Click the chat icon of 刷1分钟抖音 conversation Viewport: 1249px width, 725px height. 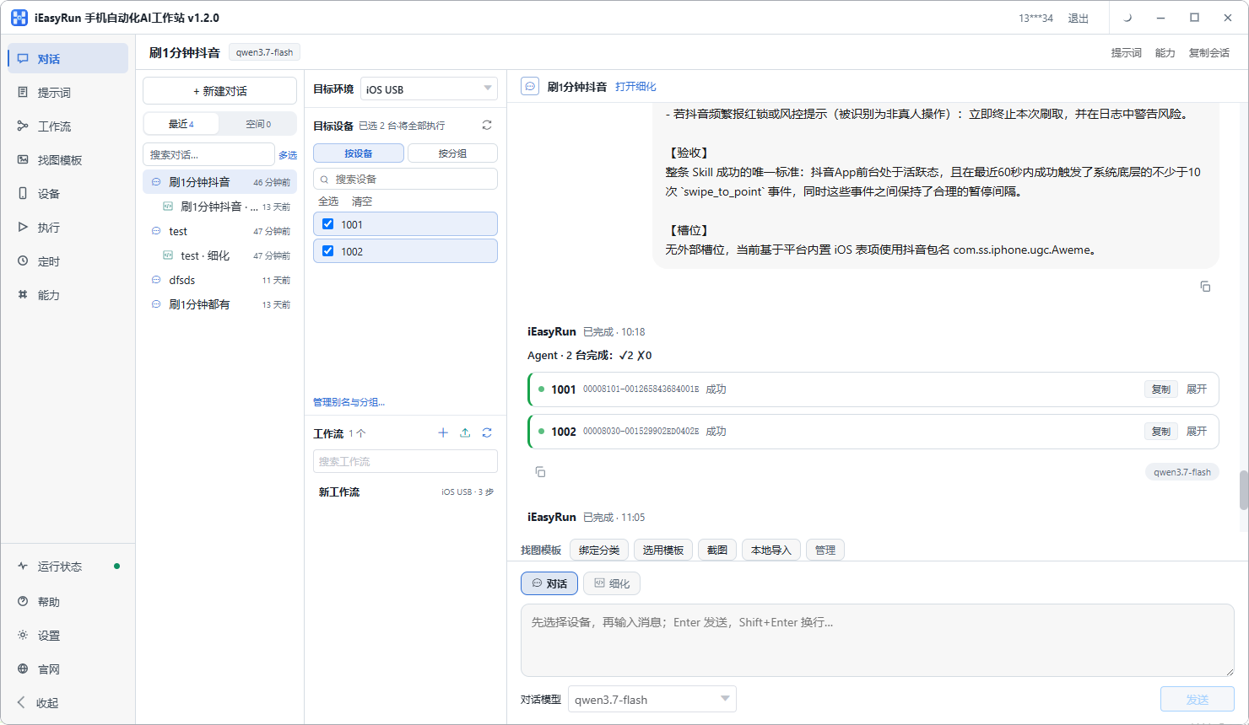(x=156, y=182)
